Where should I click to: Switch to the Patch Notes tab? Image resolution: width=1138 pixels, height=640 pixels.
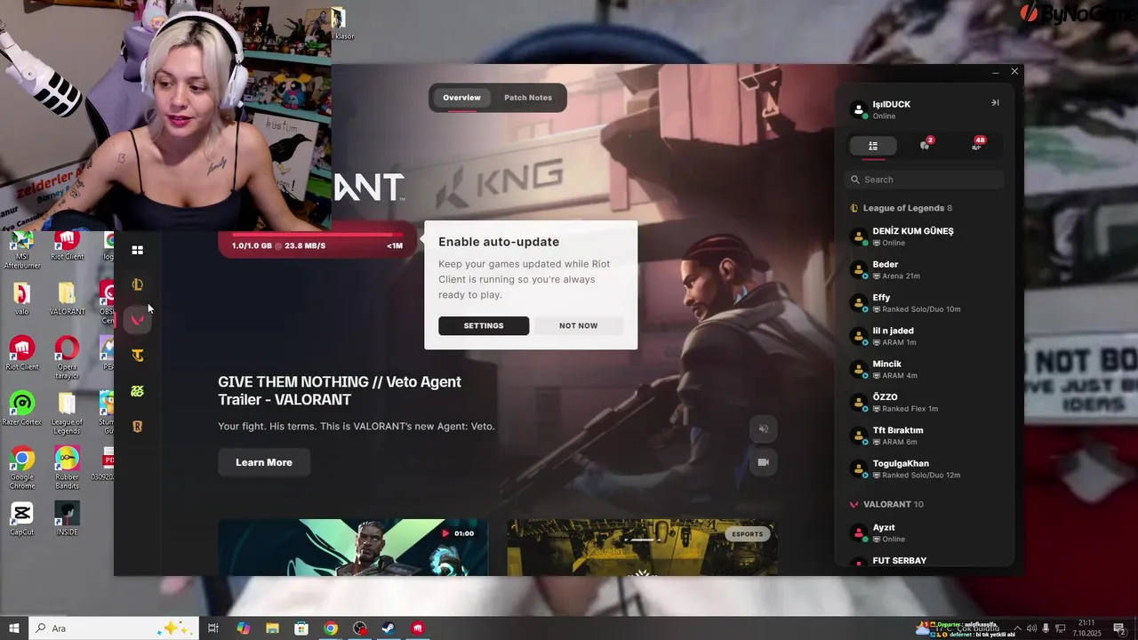tap(528, 98)
